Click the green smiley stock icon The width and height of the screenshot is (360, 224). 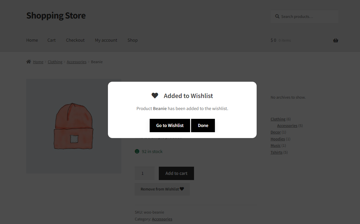point(137,151)
